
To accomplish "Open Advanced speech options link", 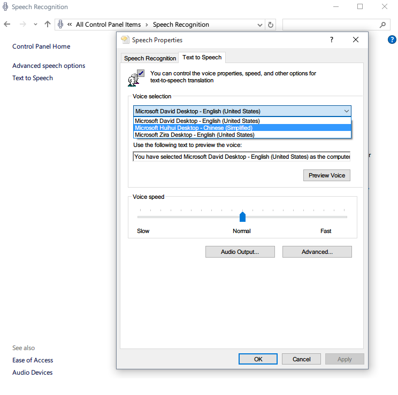I will pyautogui.click(x=49, y=66).
